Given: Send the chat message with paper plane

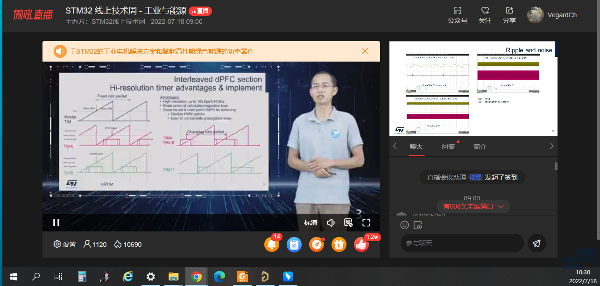Looking at the screenshot, I should click(x=537, y=243).
